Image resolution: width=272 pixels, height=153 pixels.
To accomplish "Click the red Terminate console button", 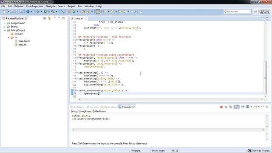I will click(x=221, y=107).
